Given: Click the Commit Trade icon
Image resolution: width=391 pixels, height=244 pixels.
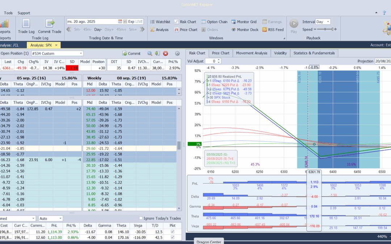Looking at the screenshot, I should [x=50, y=24].
